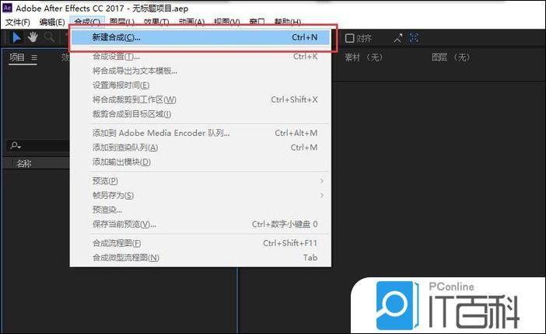Click the 名称 column header
Screen dimensions: 546x334
tap(23, 163)
